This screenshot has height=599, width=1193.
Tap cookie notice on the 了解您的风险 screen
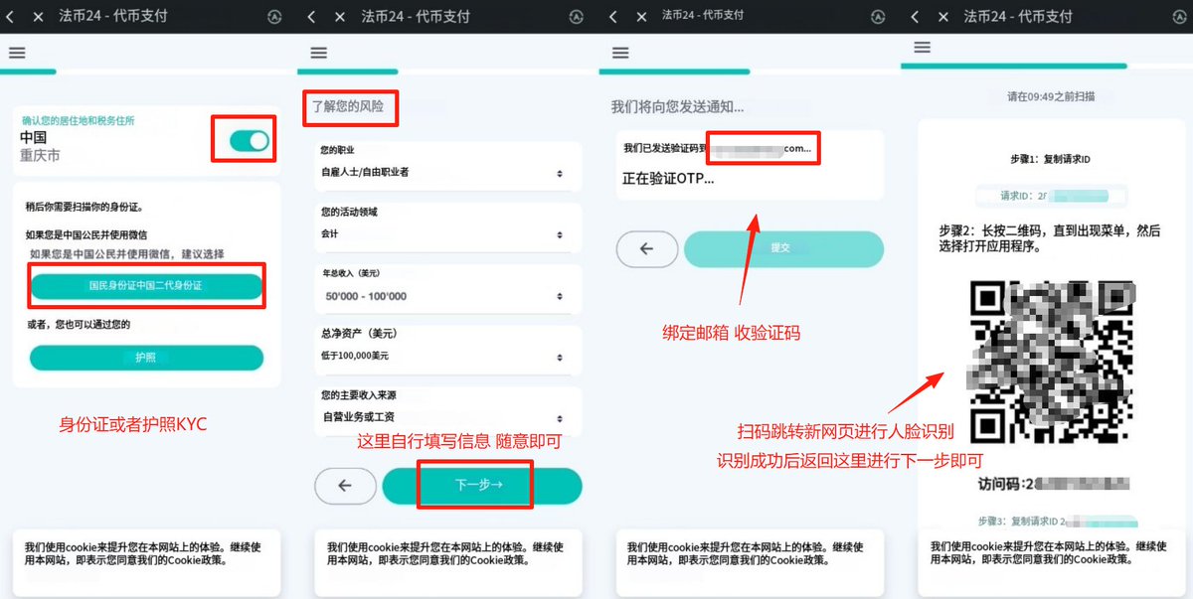447,562
